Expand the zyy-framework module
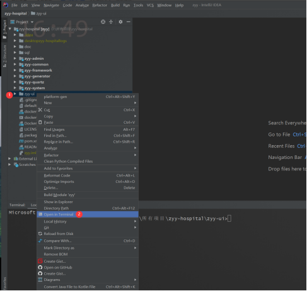 click(15, 70)
